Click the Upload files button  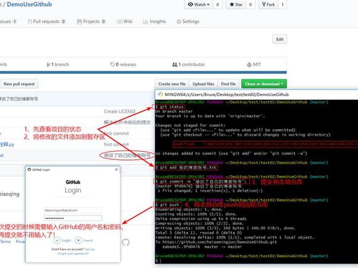tap(203, 84)
